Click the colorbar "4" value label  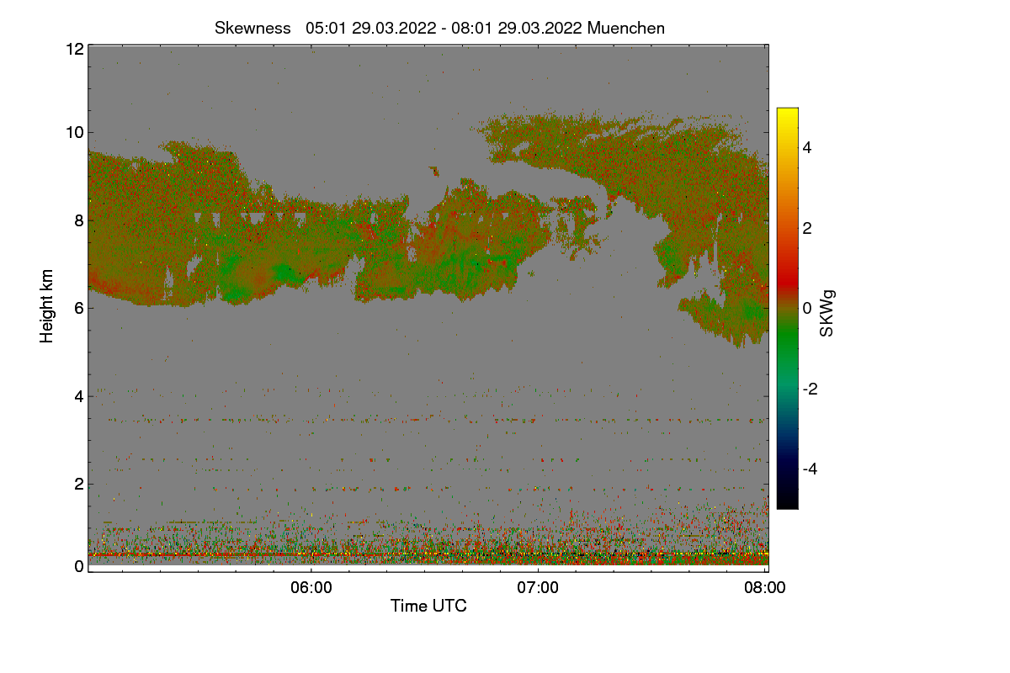pos(809,147)
